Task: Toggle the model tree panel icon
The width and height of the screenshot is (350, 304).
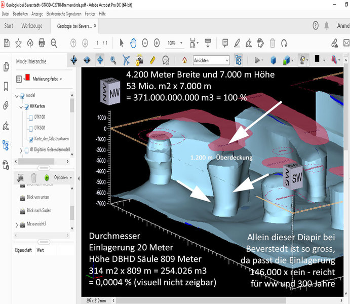Action: (239, 60)
